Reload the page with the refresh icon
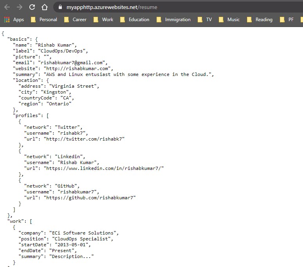Image resolution: width=303 pixels, height=267 pixels. pos(32,7)
